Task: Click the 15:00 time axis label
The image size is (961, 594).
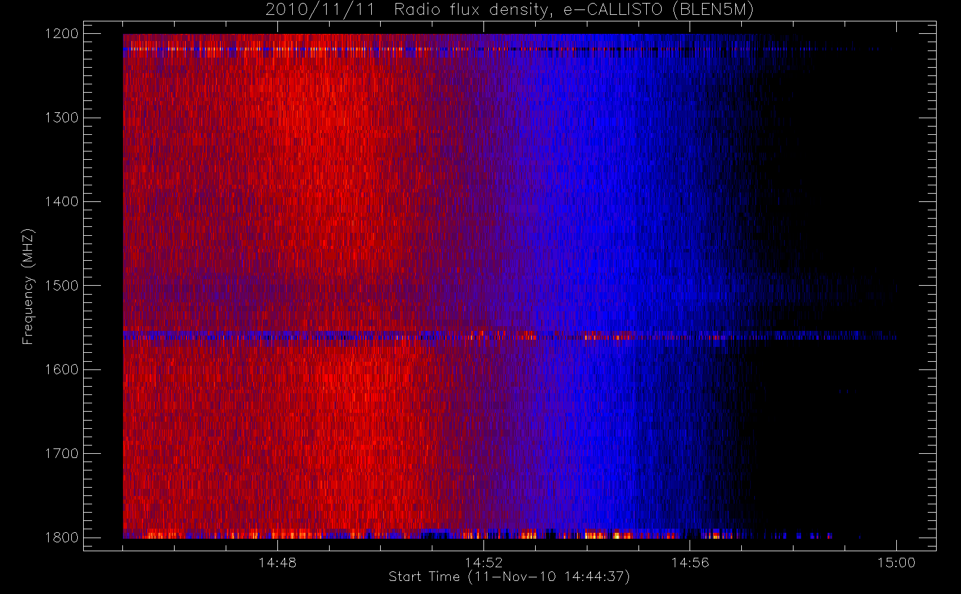Action: 896,563
